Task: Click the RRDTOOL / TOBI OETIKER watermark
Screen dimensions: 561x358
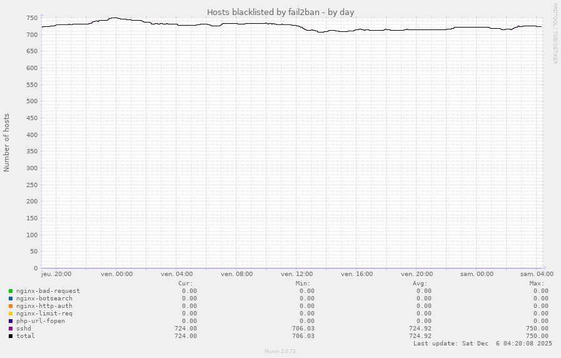Action: [x=555, y=33]
